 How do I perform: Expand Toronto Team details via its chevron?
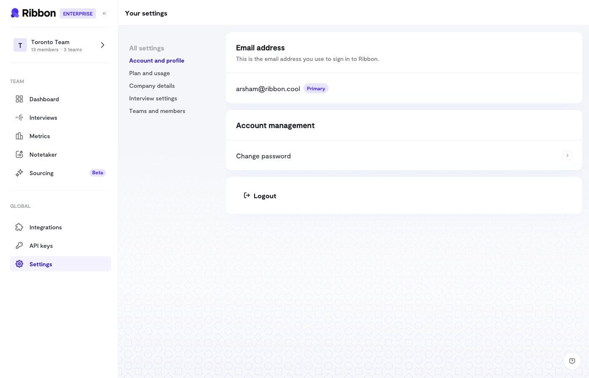point(102,45)
